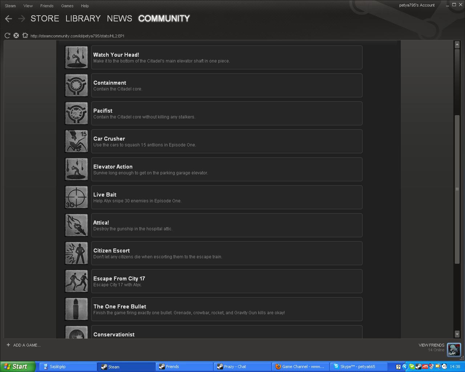
Task: Switch to the STORE tab
Action: [x=45, y=19]
